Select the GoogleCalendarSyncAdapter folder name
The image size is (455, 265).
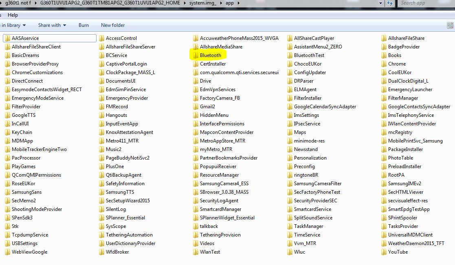[325, 107]
